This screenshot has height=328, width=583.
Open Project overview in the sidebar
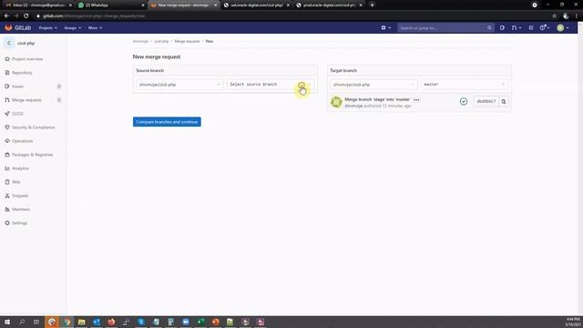pyautogui.click(x=24, y=59)
